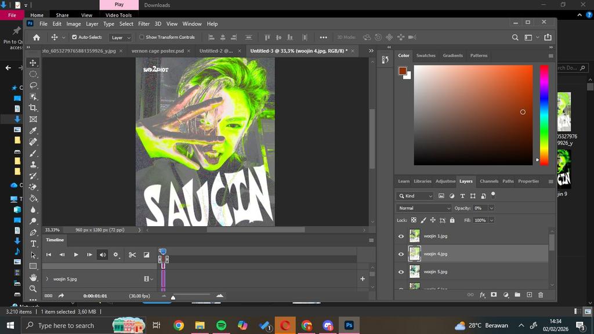Select the Elliptical Marquee tool
This screenshot has width=594, height=334.
(33, 74)
